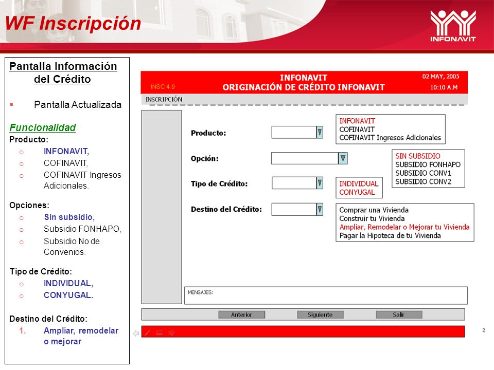Click CONYUGAL. in the left Tipo de Crédito list

68,295
